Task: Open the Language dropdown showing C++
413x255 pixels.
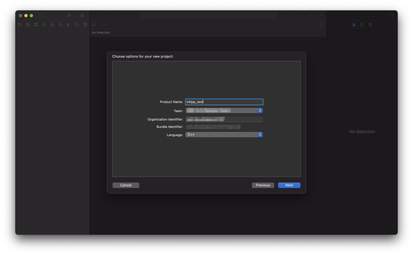Action: (224, 135)
